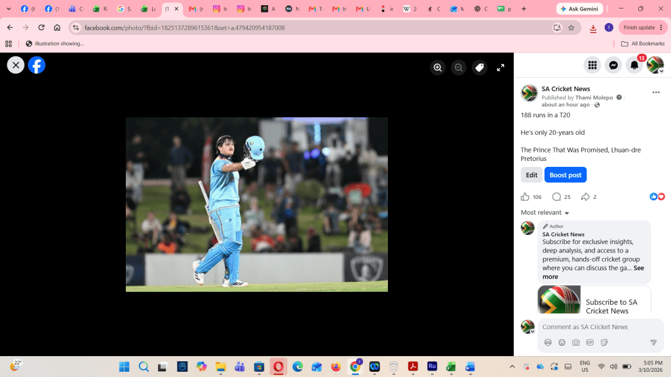Expand the Most relevant comment sort dropdown
Viewport: 671px width, 377px height.
point(545,213)
